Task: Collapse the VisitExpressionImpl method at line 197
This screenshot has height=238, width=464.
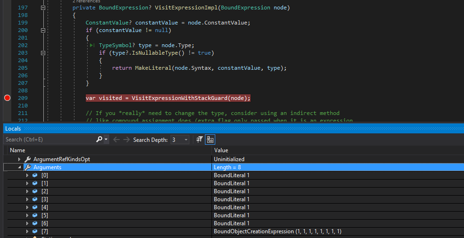Action: pos(43,8)
